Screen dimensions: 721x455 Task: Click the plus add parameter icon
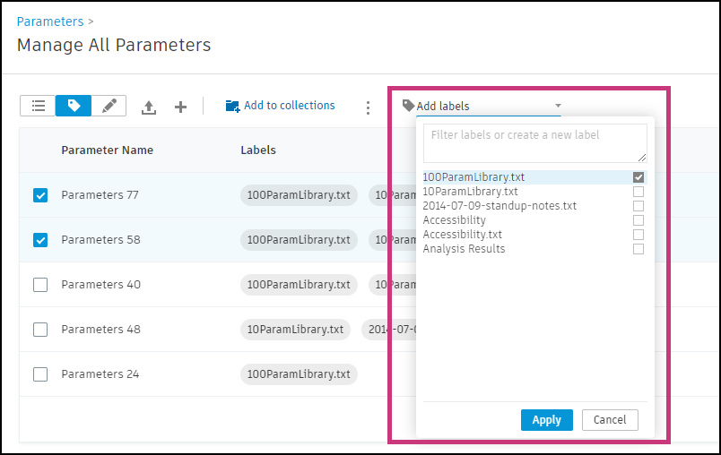coord(180,107)
